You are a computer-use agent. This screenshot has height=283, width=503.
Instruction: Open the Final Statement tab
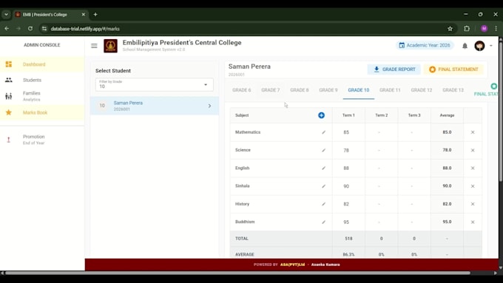pyautogui.click(x=486, y=90)
